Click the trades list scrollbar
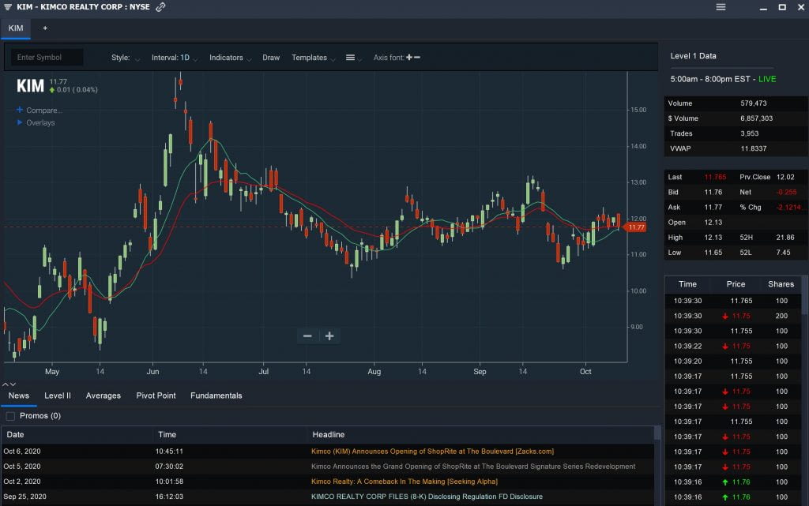Viewport: 809px width, 506px height. [805, 296]
